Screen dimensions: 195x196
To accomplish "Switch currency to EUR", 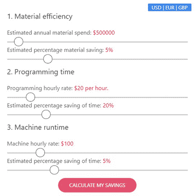I will click(170, 8).
